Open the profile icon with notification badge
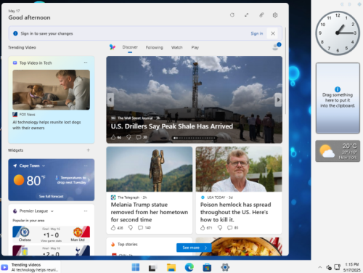The width and height of the screenshot is (363, 273). tap(276, 46)
